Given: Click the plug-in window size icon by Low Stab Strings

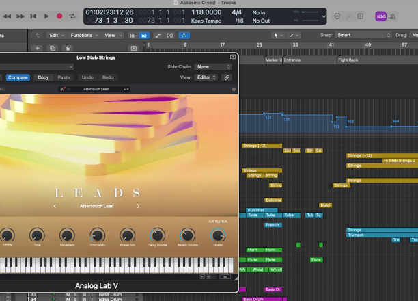Looking at the screenshot, I should pyautogui.click(x=233, y=57).
